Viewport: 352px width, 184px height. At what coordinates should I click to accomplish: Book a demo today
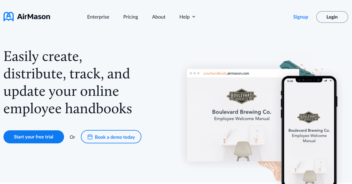pos(111,137)
